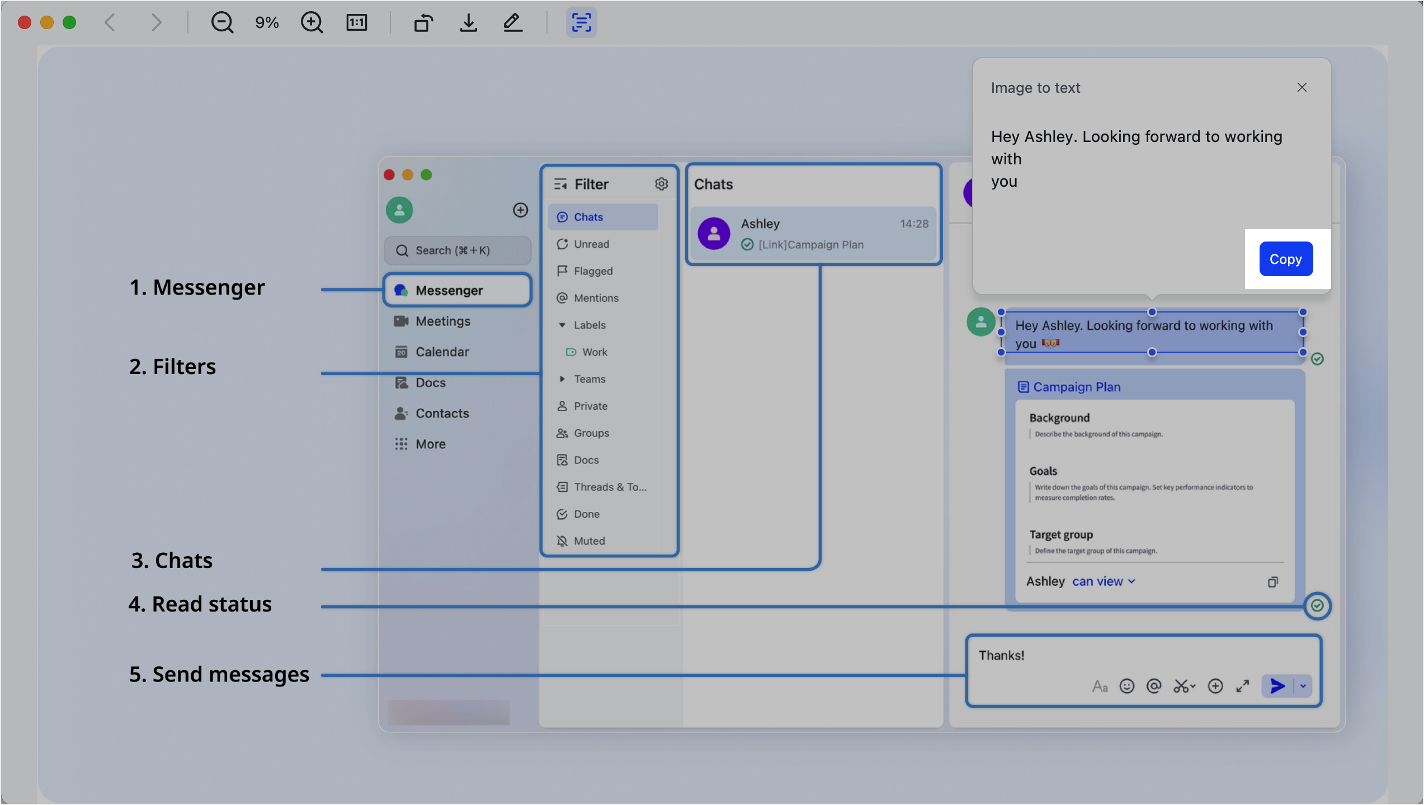Image resolution: width=1424 pixels, height=805 pixels.
Task: Open the More apps grid item
Action: tap(420, 444)
